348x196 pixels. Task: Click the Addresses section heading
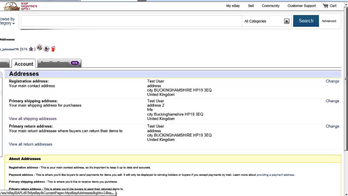[24, 74]
